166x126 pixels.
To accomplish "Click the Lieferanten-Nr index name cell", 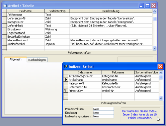I will (x=85, y=87).
